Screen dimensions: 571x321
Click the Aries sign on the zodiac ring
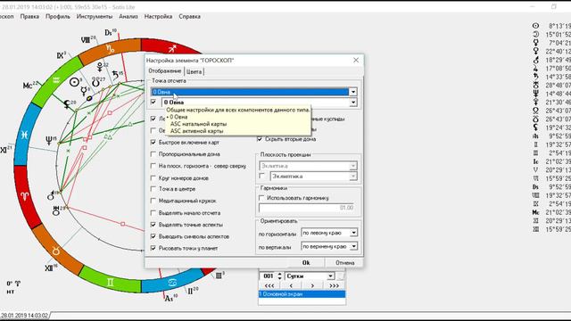[24, 197]
